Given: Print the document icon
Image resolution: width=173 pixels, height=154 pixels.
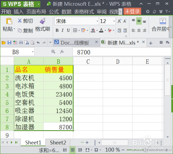Looking at the screenshot, I should (x=21, y=43).
